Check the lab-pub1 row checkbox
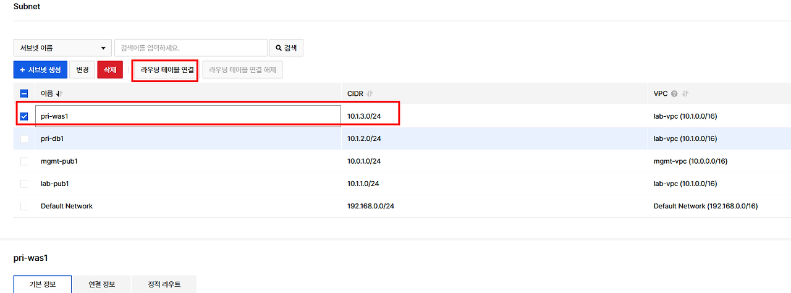791x293 pixels. pyautogui.click(x=24, y=184)
